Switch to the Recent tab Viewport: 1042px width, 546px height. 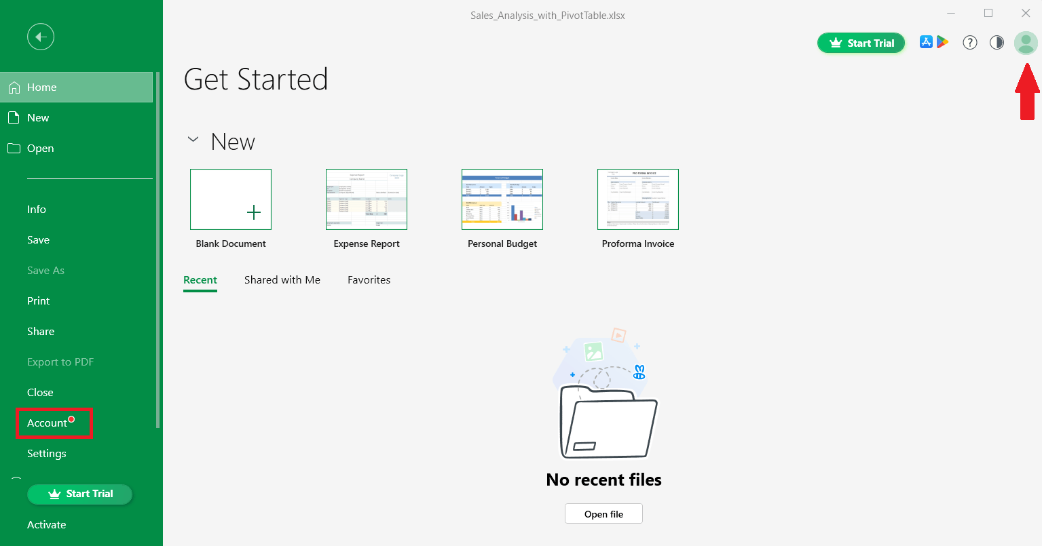[200, 280]
